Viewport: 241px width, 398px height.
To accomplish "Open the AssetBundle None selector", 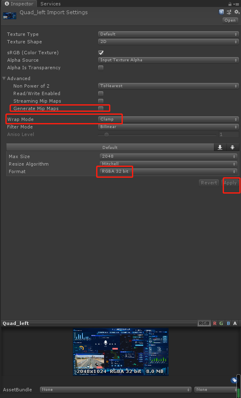I will 114,389.
